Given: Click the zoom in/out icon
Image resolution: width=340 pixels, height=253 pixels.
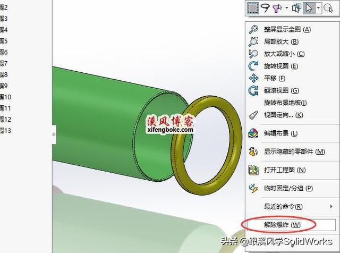Looking at the screenshot, I should [253, 54].
